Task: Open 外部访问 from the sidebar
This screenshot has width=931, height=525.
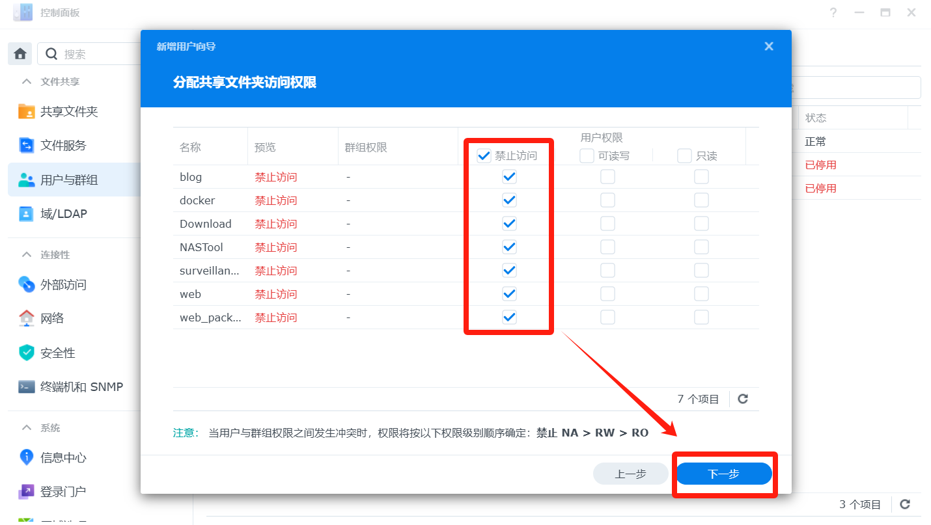Action: [63, 284]
